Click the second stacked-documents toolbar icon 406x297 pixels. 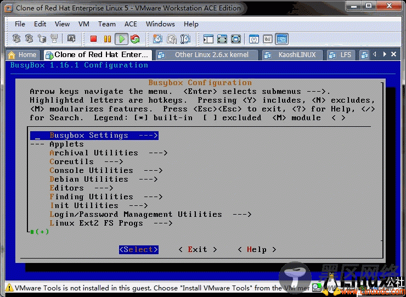29,38
